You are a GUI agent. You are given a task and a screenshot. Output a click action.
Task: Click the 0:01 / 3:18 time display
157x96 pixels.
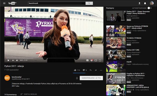tap(23, 60)
